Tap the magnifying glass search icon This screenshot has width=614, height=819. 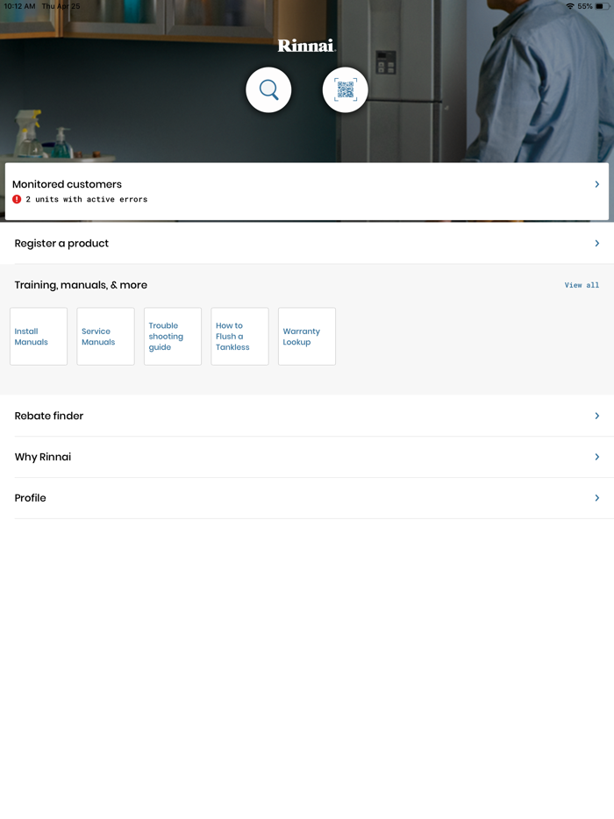point(268,89)
